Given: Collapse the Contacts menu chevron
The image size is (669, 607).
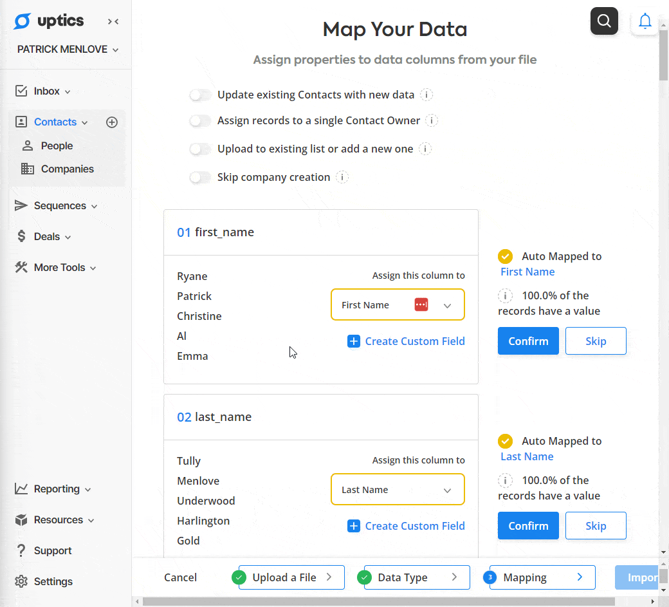Looking at the screenshot, I should pos(84,122).
